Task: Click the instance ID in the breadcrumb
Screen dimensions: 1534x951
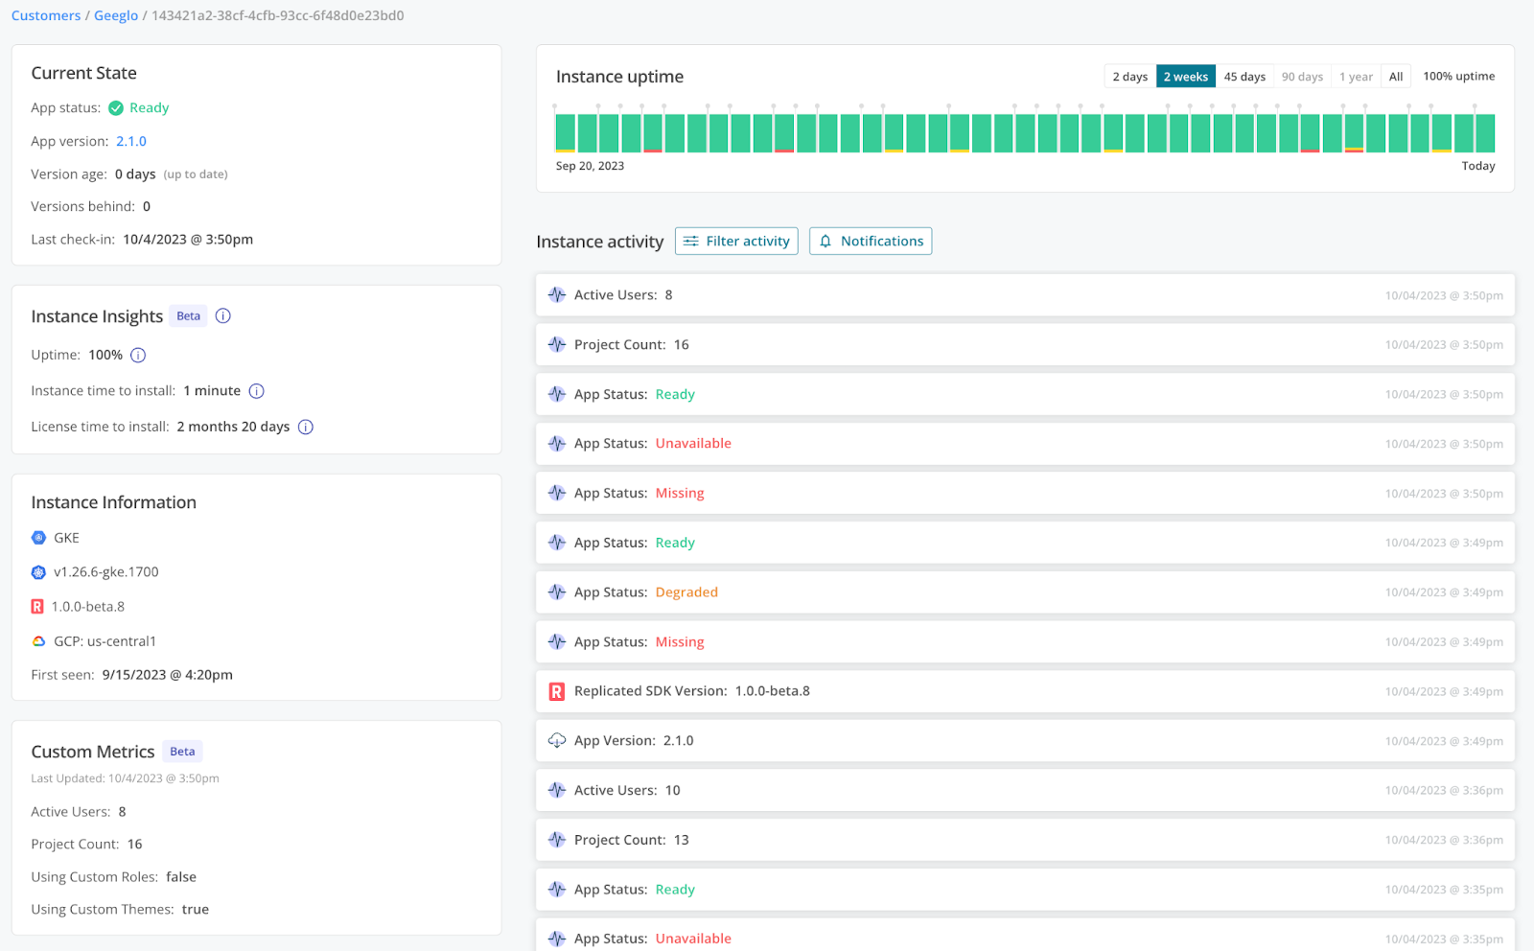Action: (x=278, y=16)
